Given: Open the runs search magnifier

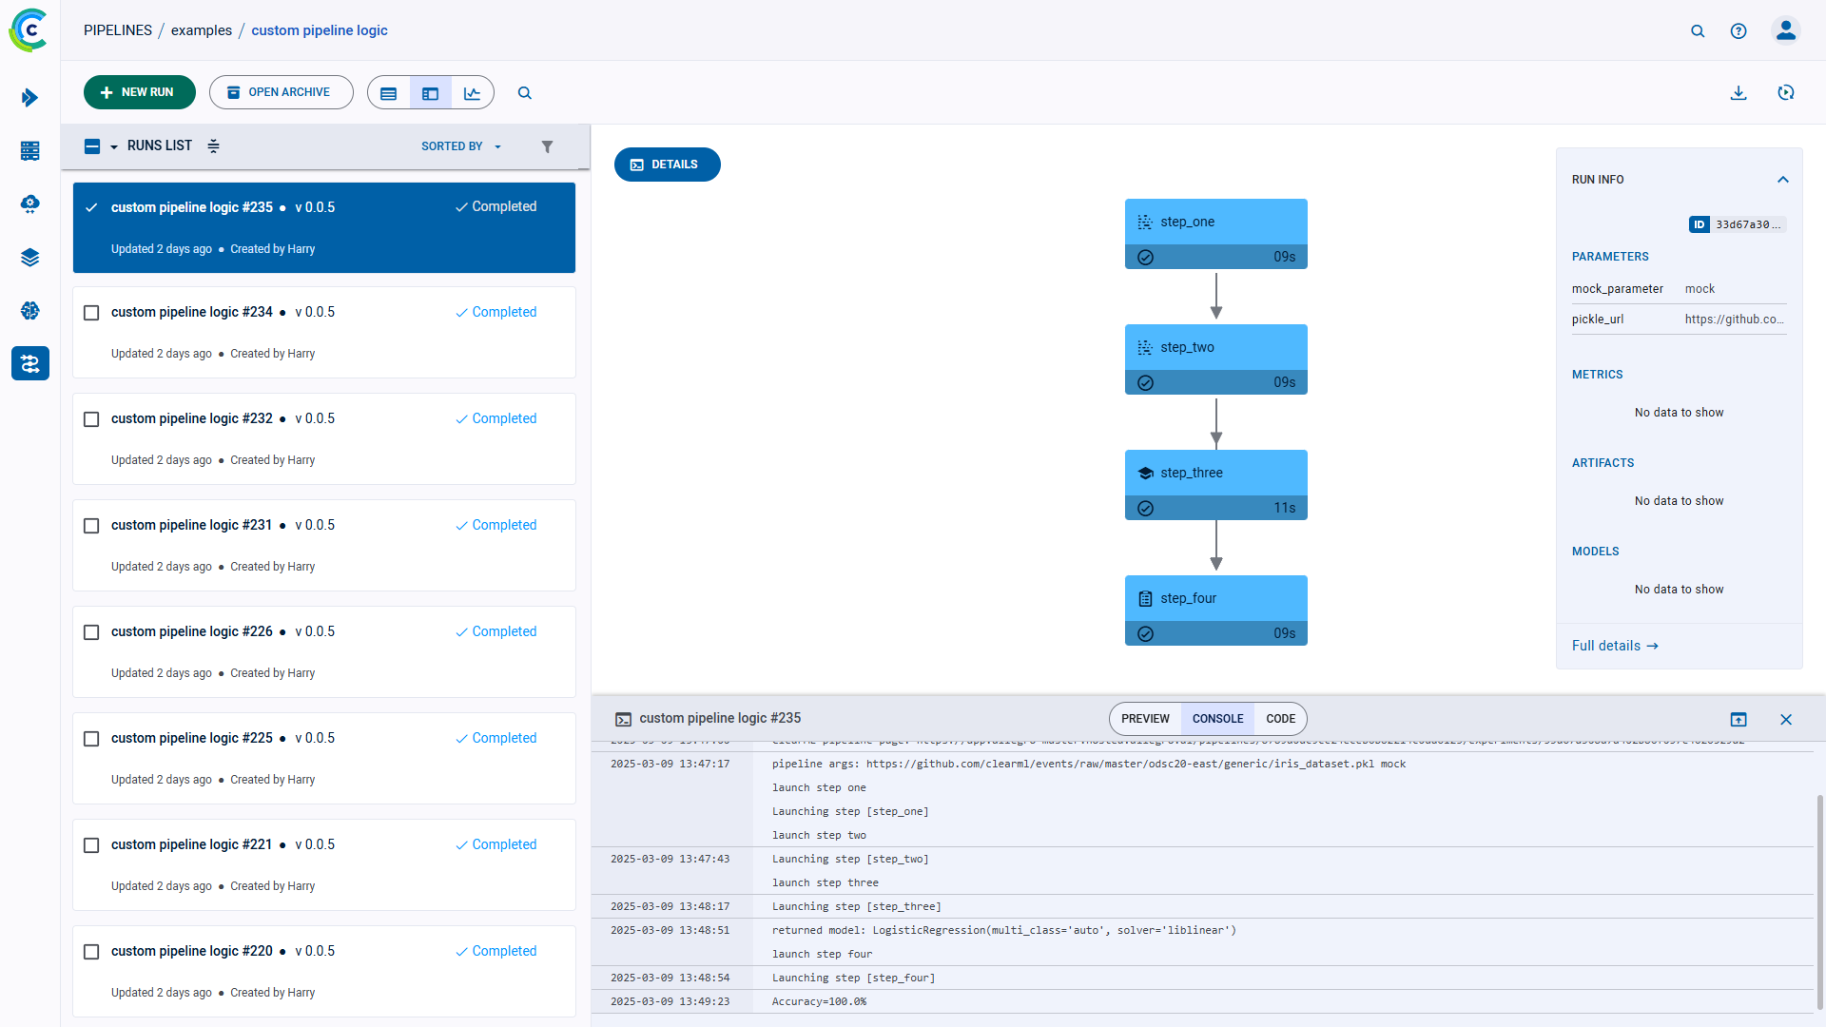Looking at the screenshot, I should [525, 92].
